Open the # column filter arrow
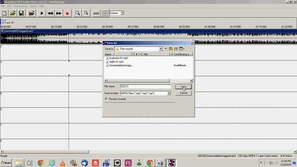The width and height of the screenshot is (297, 167). pyautogui.click(x=141, y=54)
